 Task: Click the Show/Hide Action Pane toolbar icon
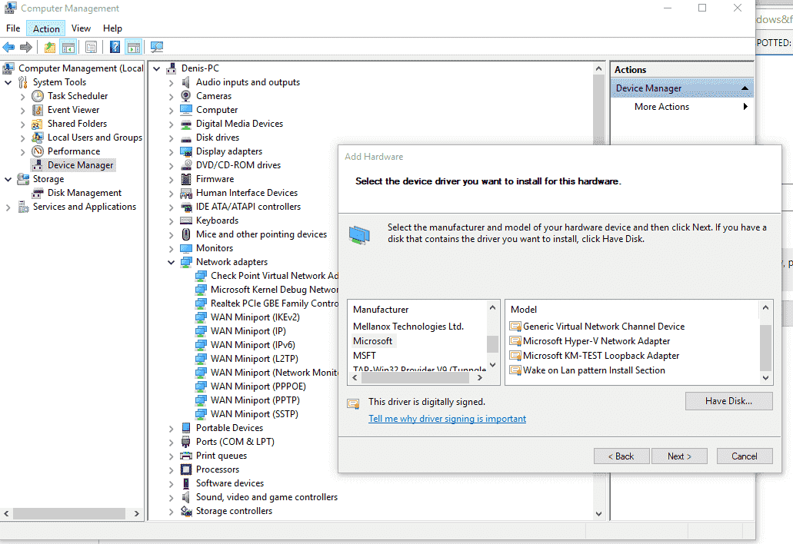(134, 48)
